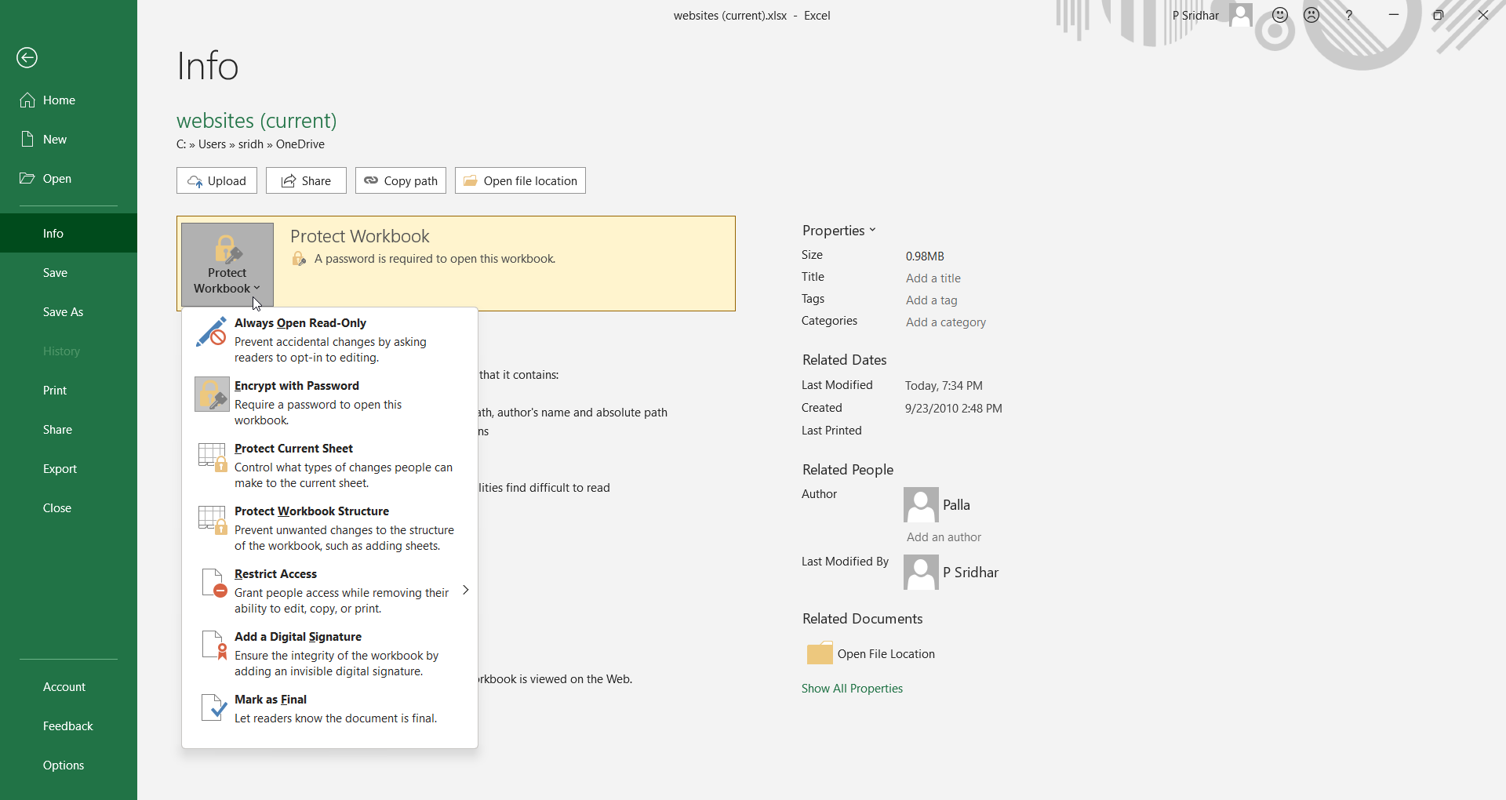Expand the Properties dropdown
Viewport: 1506px width, 800px height.
[x=838, y=231]
